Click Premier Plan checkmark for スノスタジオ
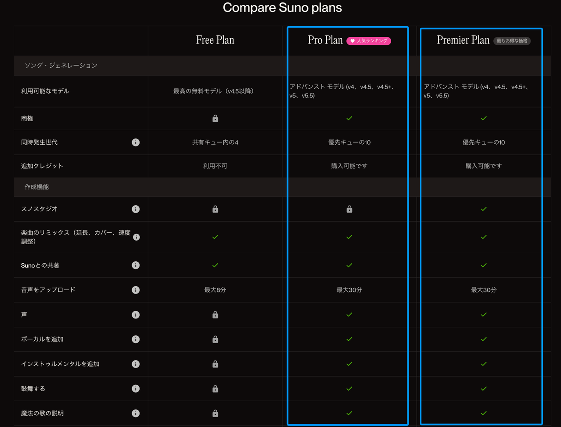Viewport: 561px width, 427px height. (484, 209)
